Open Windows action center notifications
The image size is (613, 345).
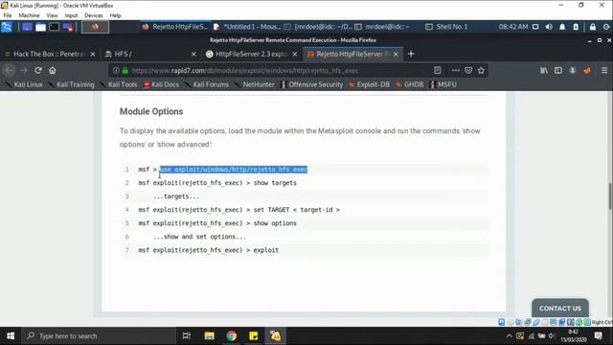(x=598, y=335)
